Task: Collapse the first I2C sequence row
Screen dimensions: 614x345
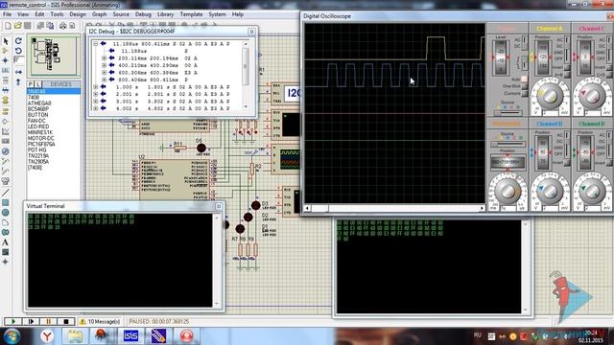Action: [96, 44]
